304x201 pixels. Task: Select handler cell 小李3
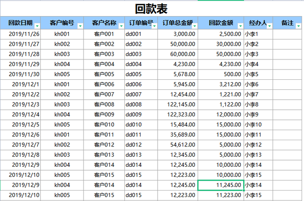pyautogui.click(x=258, y=54)
